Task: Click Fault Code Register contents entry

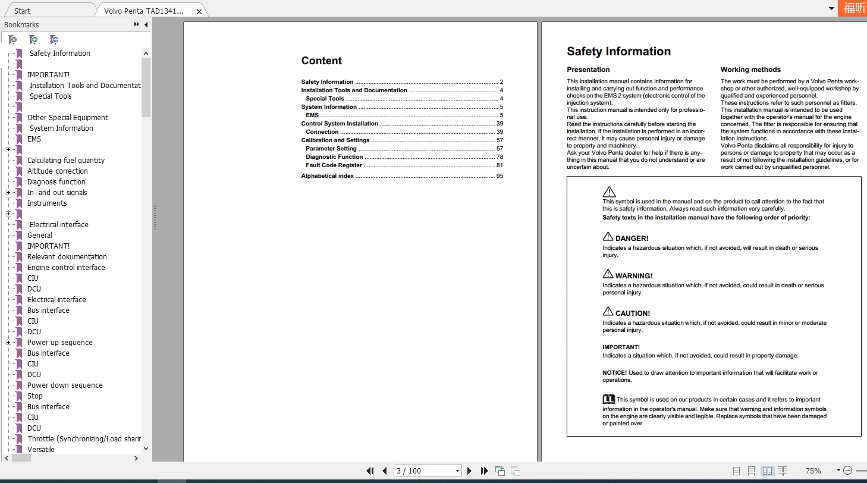Action: coord(334,165)
